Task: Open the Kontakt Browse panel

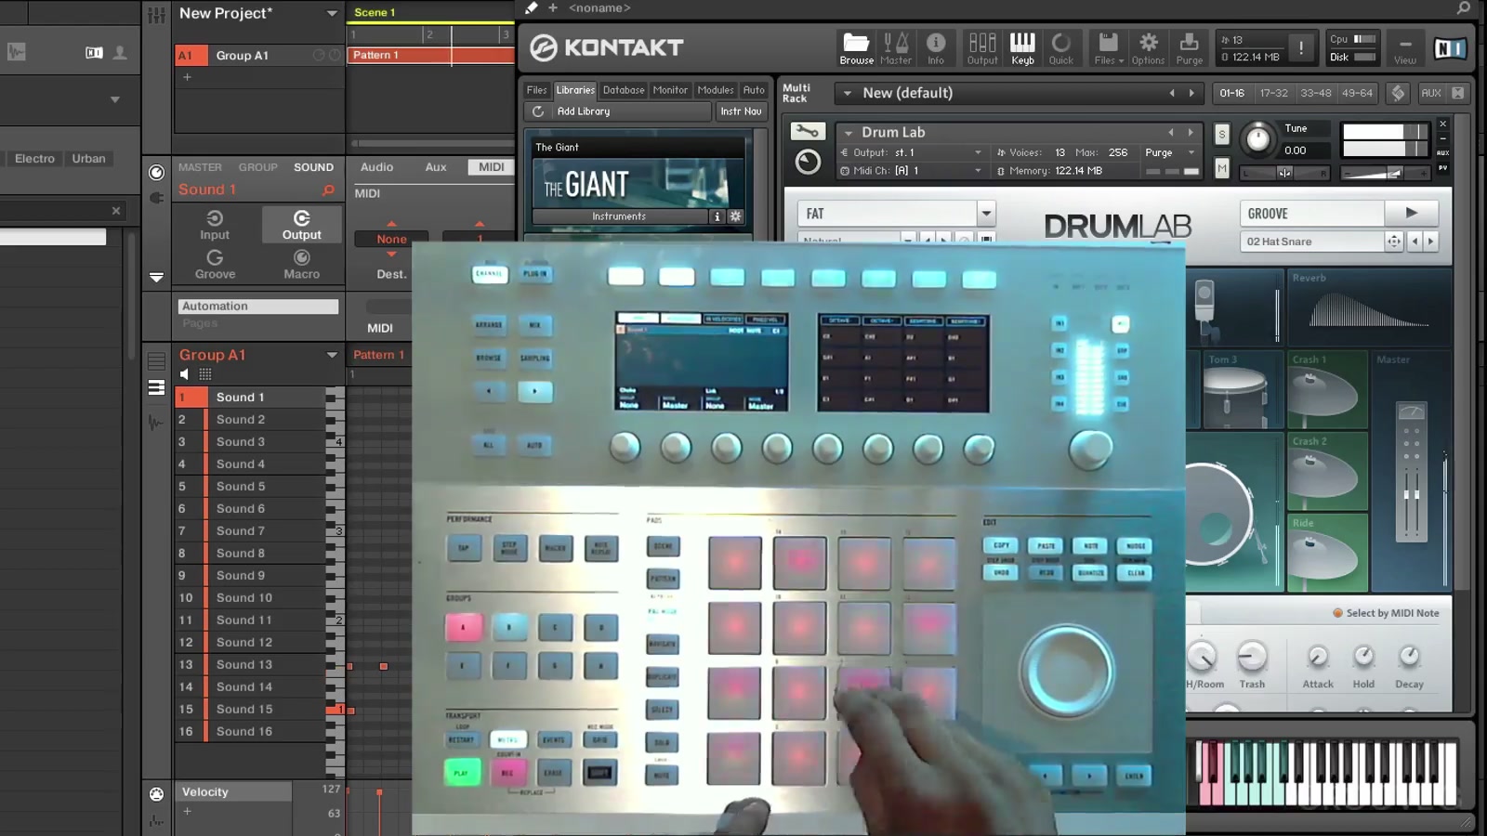Action: (856, 47)
